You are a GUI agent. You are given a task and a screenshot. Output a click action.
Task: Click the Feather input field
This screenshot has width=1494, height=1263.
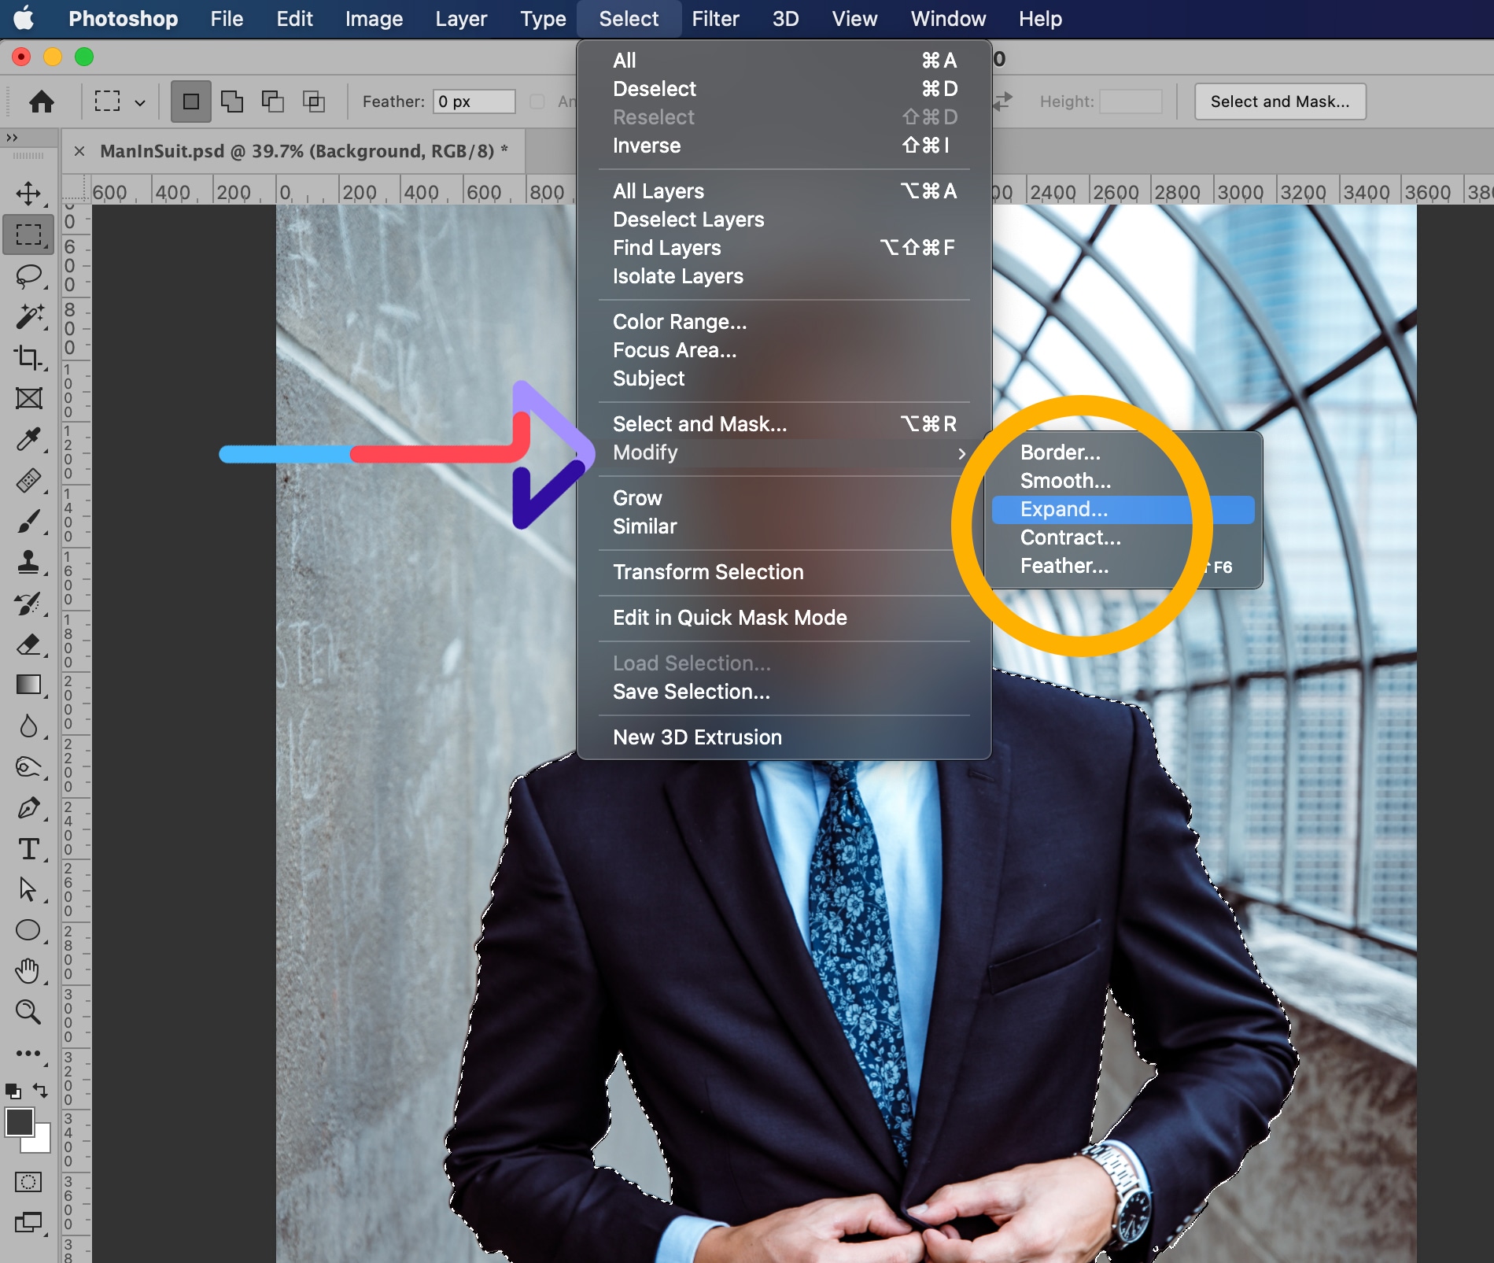coord(474,102)
